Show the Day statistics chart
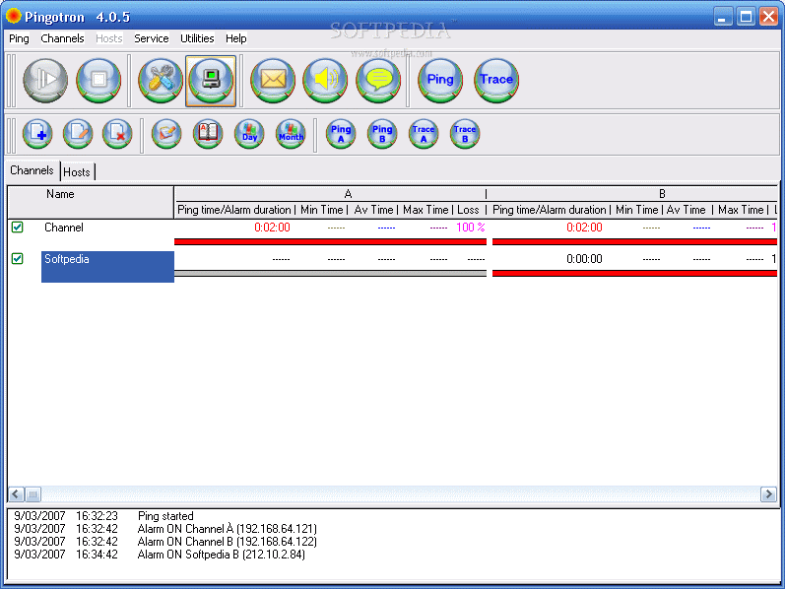Viewport: 785px width, 589px height. (x=249, y=134)
